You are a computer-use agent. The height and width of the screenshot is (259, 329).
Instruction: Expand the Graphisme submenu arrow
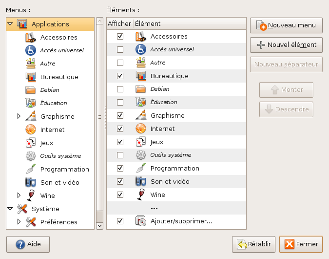[19, 116]
